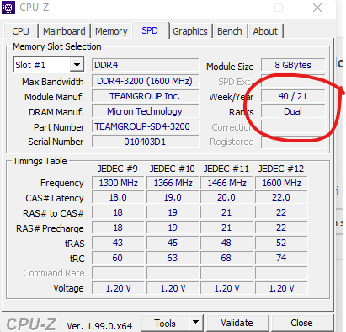
Task: Click the tRC value 74
Action: tap(281, 258)
